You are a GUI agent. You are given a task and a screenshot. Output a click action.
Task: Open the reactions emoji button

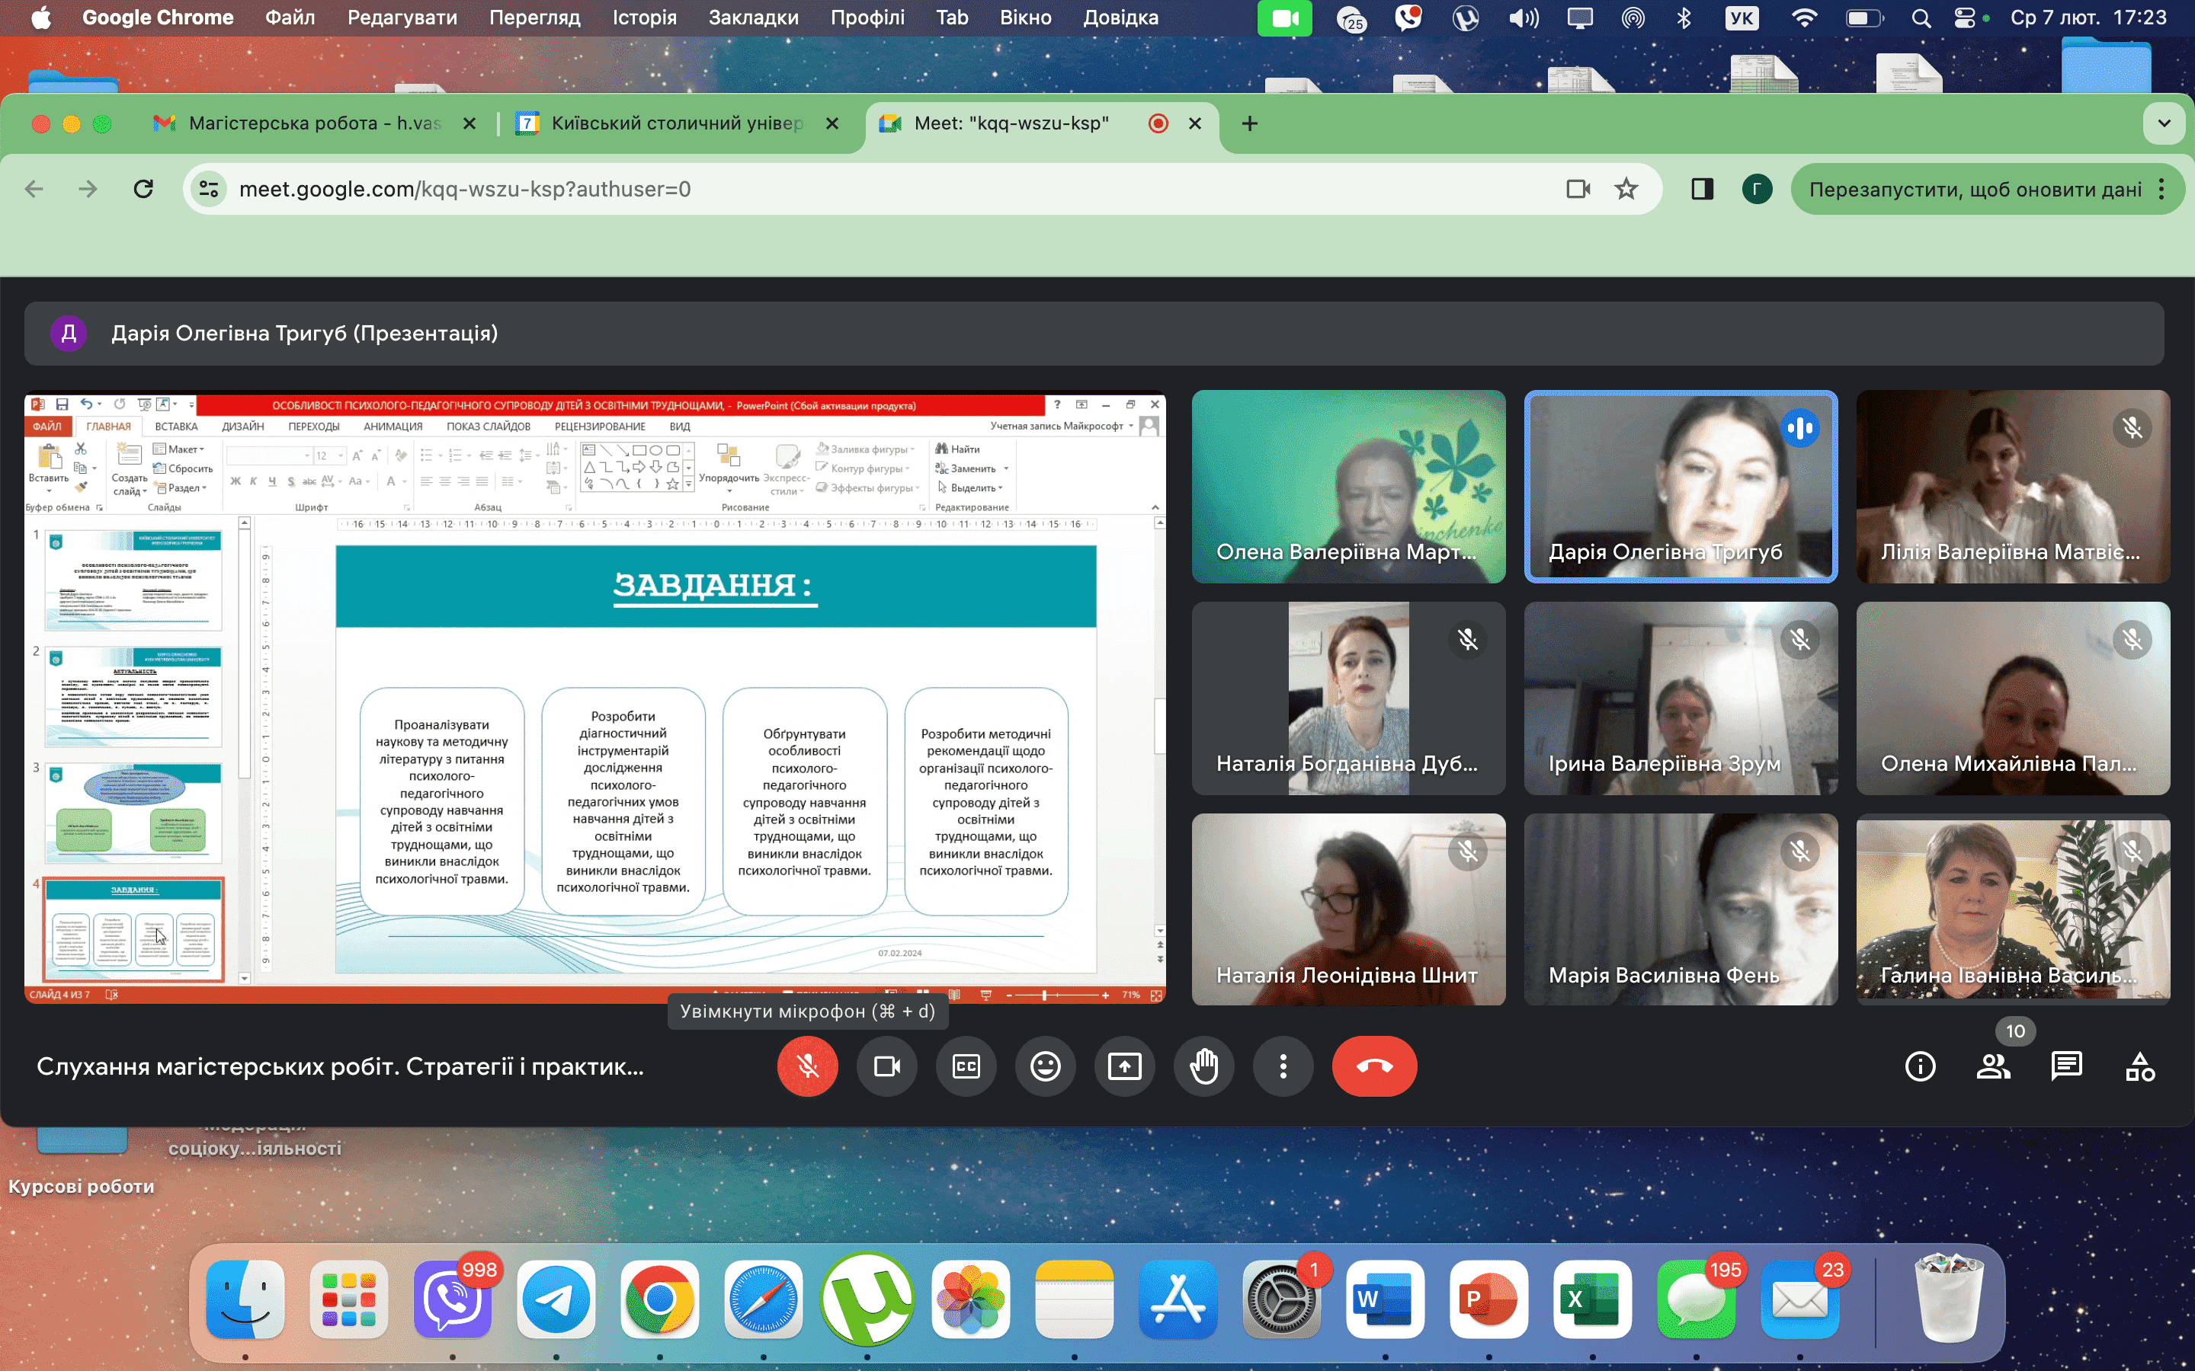tap(1045, 1066)
